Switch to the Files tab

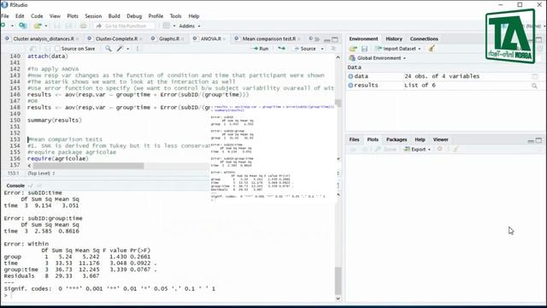coord(354,139)
